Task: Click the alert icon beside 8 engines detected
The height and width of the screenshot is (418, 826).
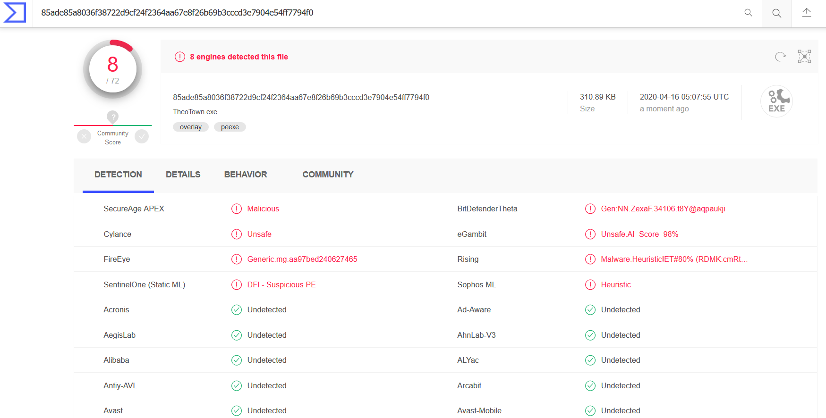Action: (x=180, y=57)
